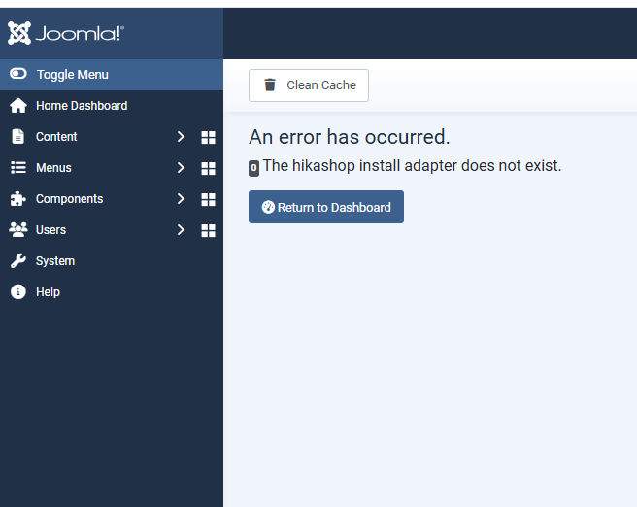Click the Home Dashboard house icon
The height and width of the screenshot is (507, 637).
coord(17,106)
